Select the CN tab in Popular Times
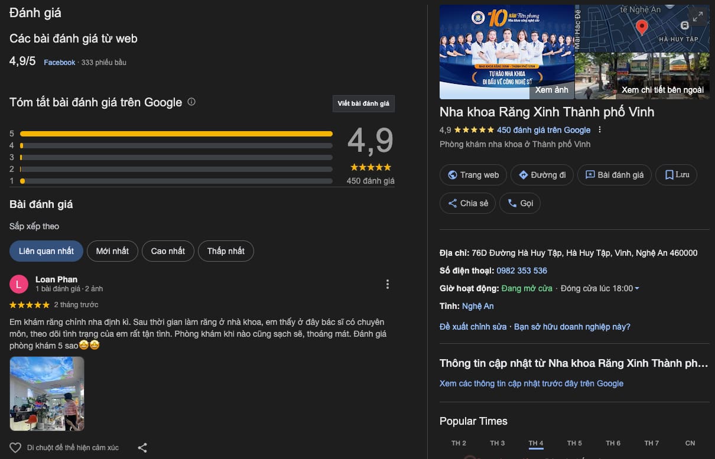The image size is (715, 459). [690, 443]
